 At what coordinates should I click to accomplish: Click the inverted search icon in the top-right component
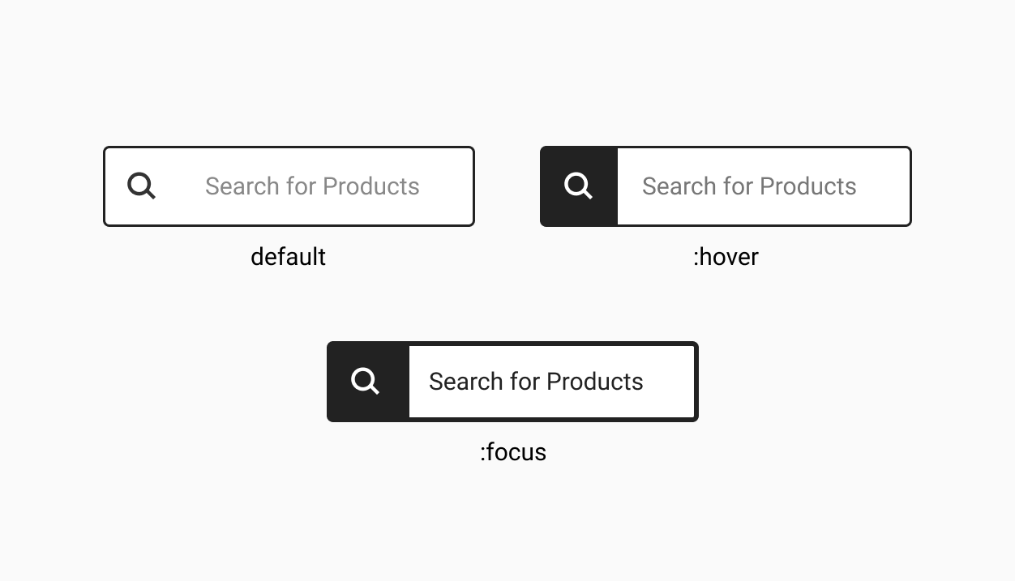[x=577, y=186]
